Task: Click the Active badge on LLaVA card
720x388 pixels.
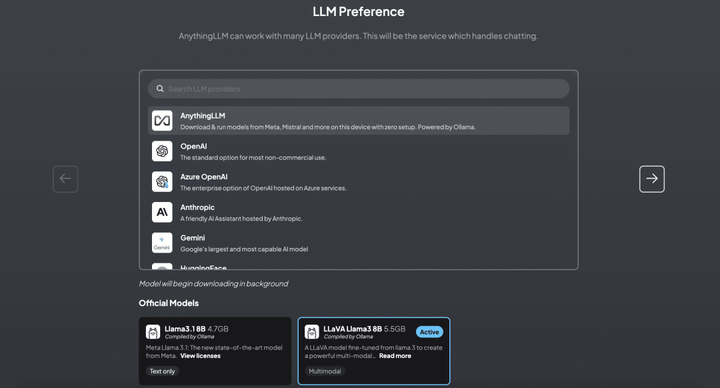Action: (429, 332)
